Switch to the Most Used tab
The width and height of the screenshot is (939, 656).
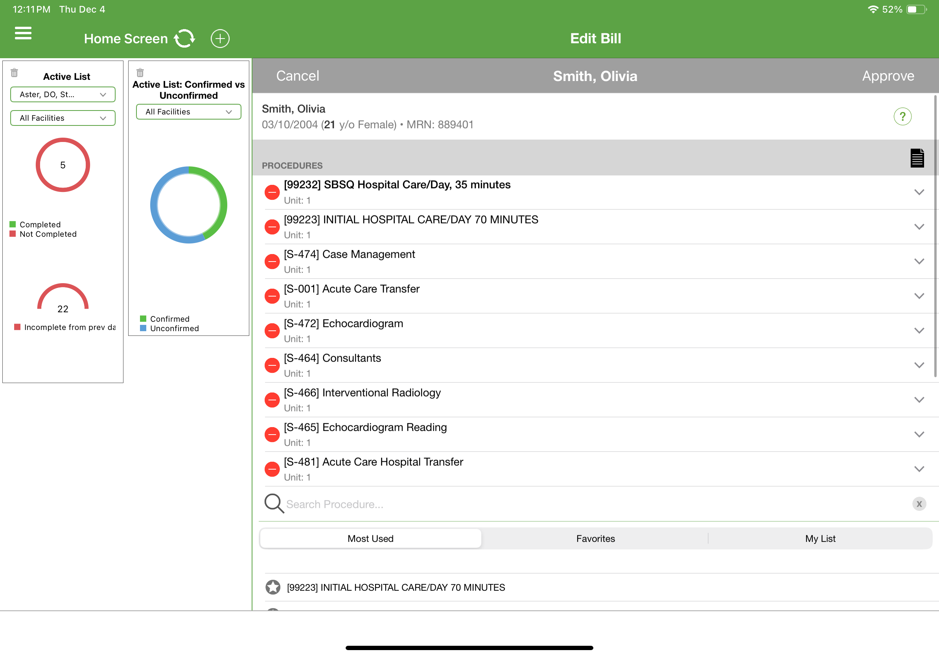(370, 539)
